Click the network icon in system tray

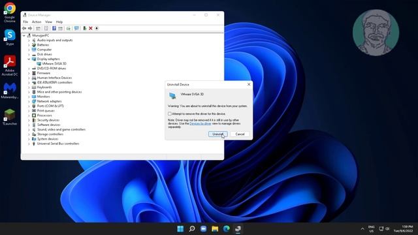[381, 228]
